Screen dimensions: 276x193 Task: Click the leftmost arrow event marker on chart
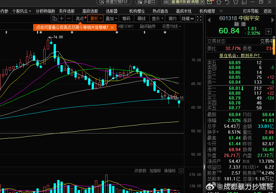click(x=6, y=32)
